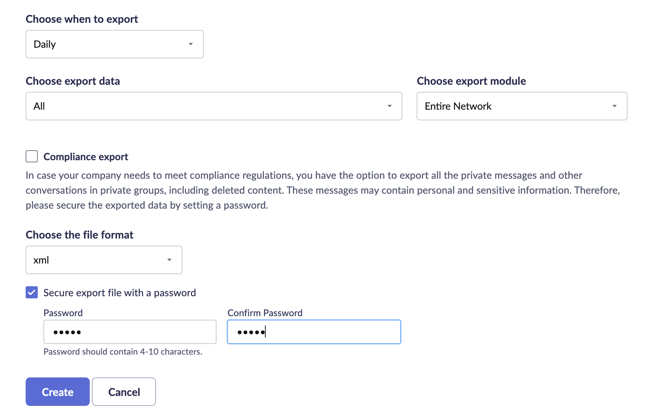Select the "Daily" value in schedule dropdown
Image resolution: width=646 pixels, height=418 pixels.
point(45,44)
